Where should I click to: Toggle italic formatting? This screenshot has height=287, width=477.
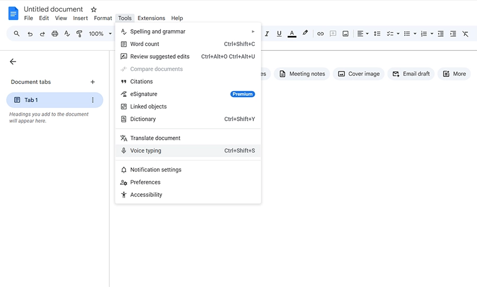tap(267, 34)
